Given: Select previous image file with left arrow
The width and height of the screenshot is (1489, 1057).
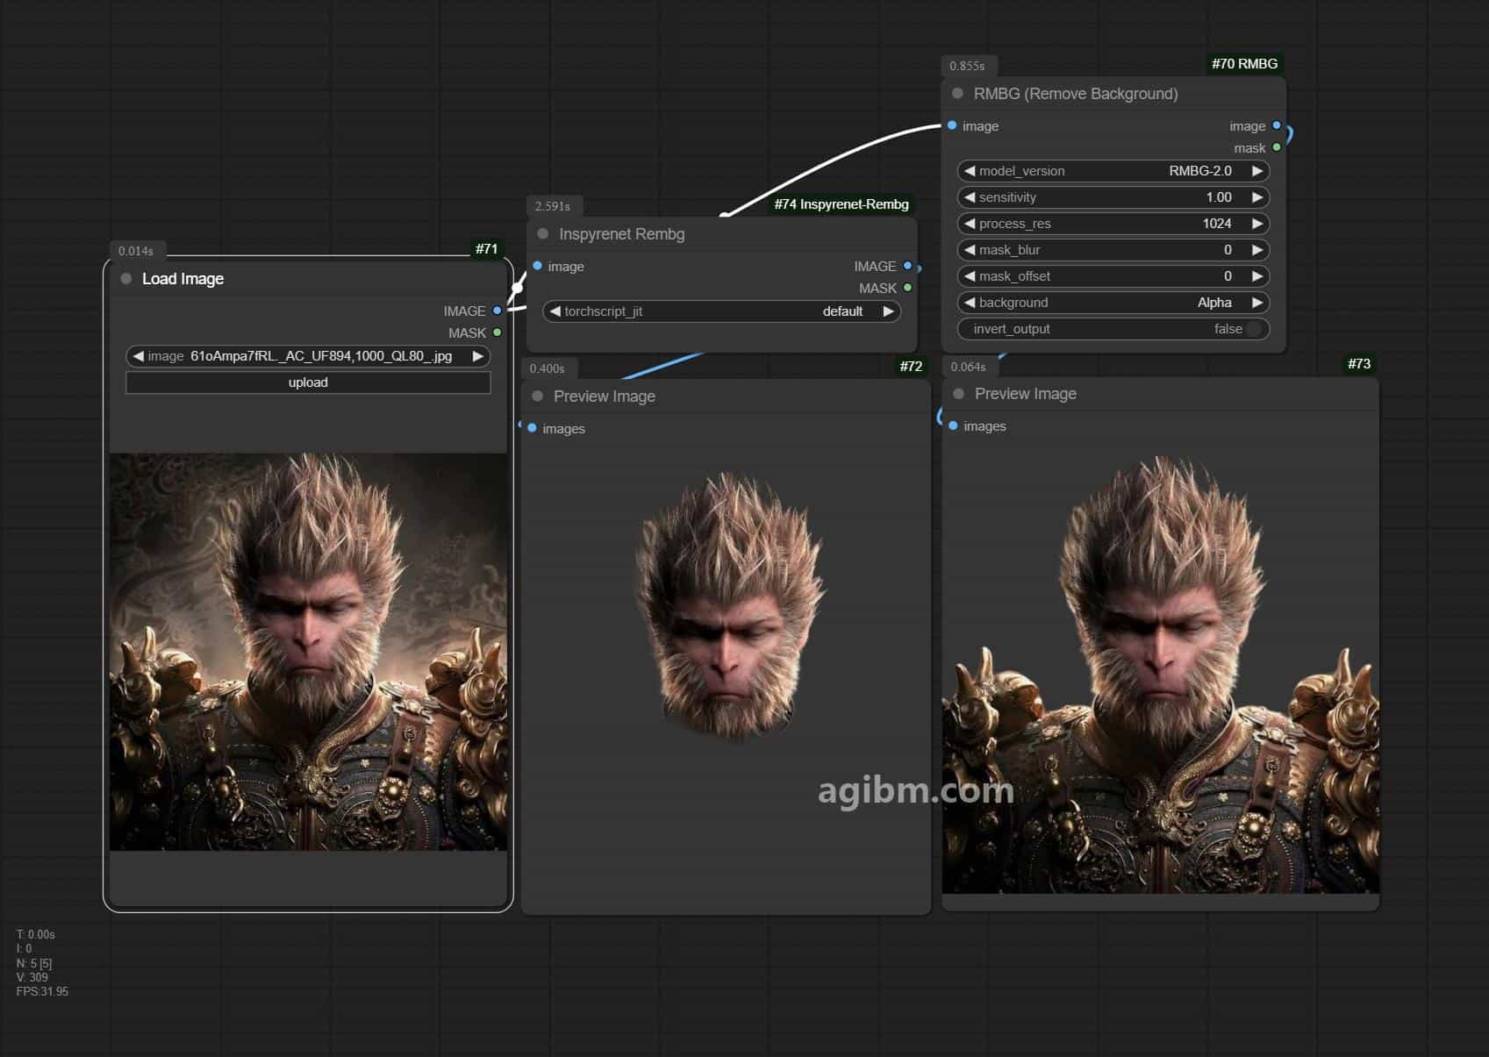Looking at the screenshot, I should [138, 356].
